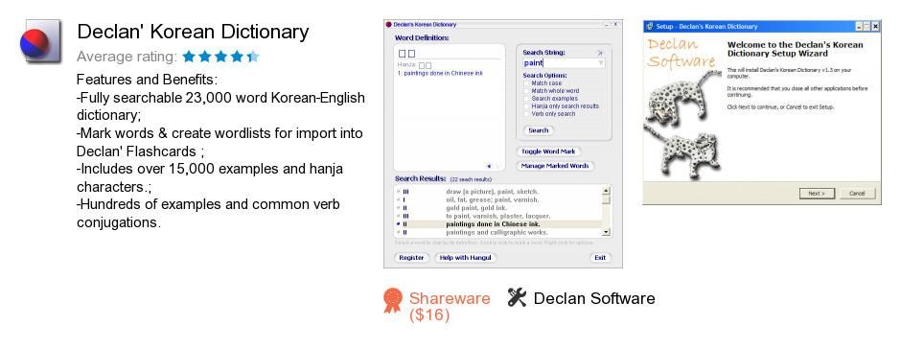Click the Cancel button in Setup Wizard
This screenshot has height=349, width=901.
click(x=857, y=194)
